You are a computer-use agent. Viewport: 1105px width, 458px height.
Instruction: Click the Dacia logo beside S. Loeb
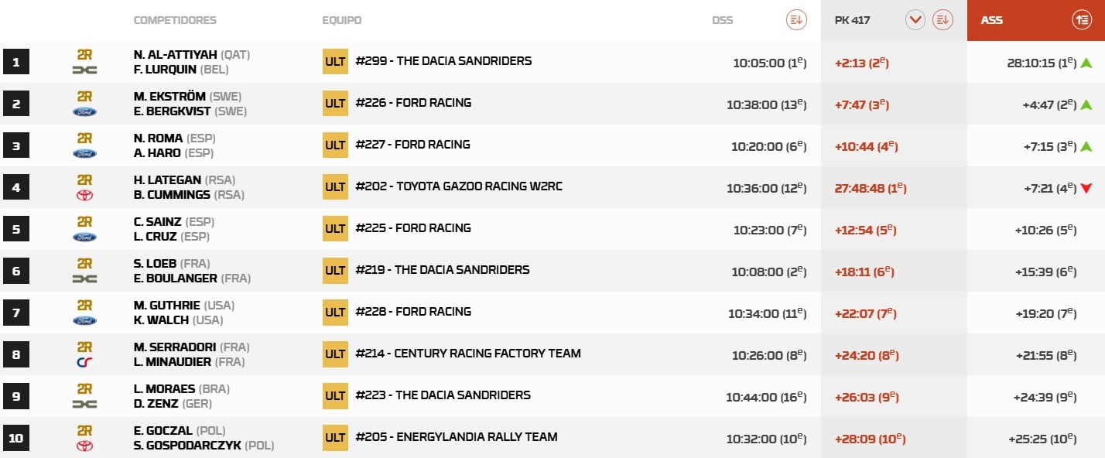[84, 279]
